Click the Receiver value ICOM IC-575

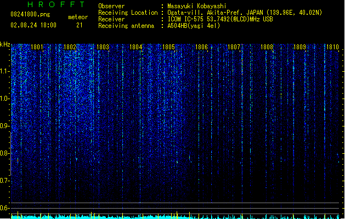tap(186, 19)
